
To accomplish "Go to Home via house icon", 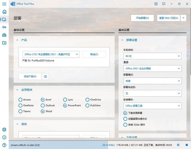I will [x=4, y=12].
